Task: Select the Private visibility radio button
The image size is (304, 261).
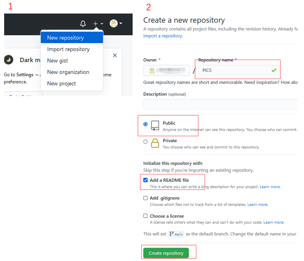Action: click(145, 142)
